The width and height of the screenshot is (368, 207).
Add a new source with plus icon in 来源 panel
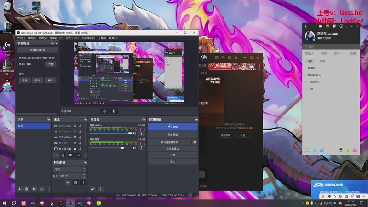(56, 155)
